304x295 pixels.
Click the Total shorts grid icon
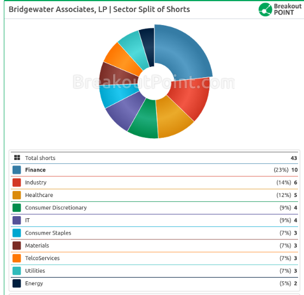17,157
